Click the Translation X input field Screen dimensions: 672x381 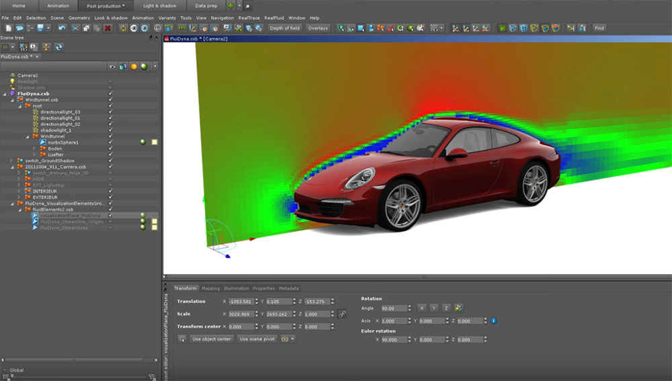point(241,302)
